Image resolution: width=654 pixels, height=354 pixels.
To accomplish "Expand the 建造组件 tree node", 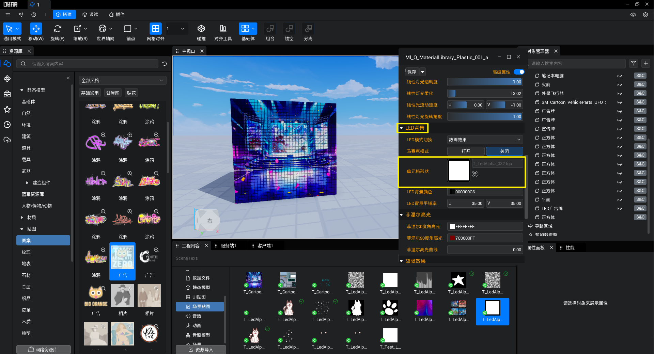I will tap(27, 183).
